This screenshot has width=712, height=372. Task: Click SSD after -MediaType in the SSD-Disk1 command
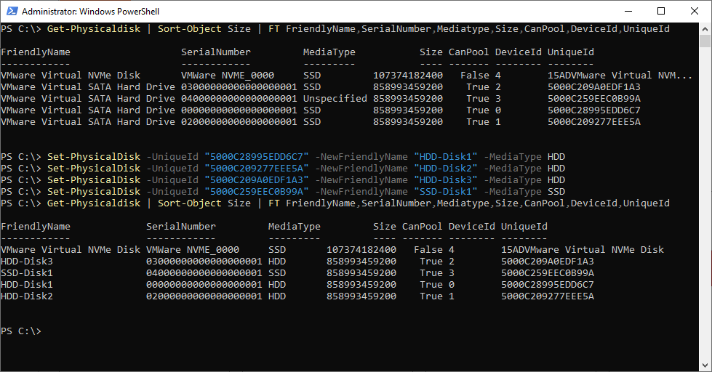tap(556, 191)
